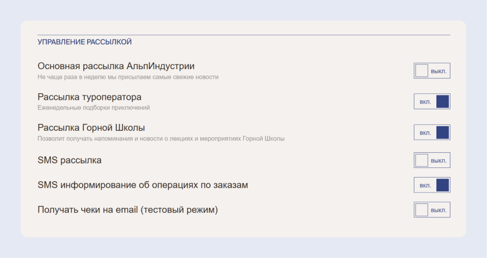This screenshot has width=487, height=258.
Task: Enable the Основная рассылка АльпИндустрии toggle
Action: point(432,71)
